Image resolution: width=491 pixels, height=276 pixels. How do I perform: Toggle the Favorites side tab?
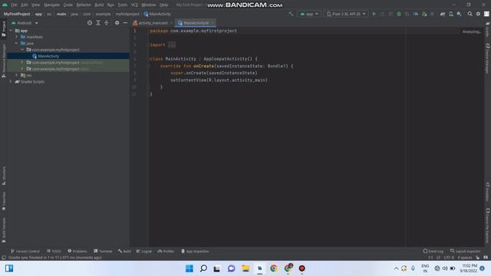pyautogui.click(x=3, y=201)
